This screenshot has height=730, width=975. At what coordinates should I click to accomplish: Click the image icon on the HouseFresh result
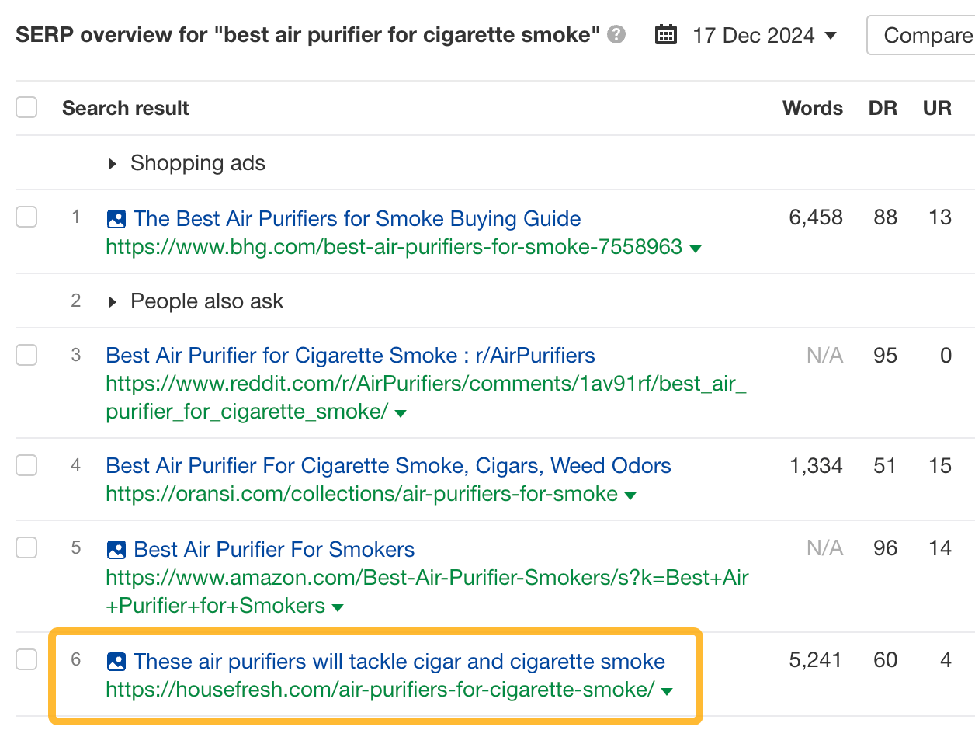pyautogui.click(x=117, y=661)
